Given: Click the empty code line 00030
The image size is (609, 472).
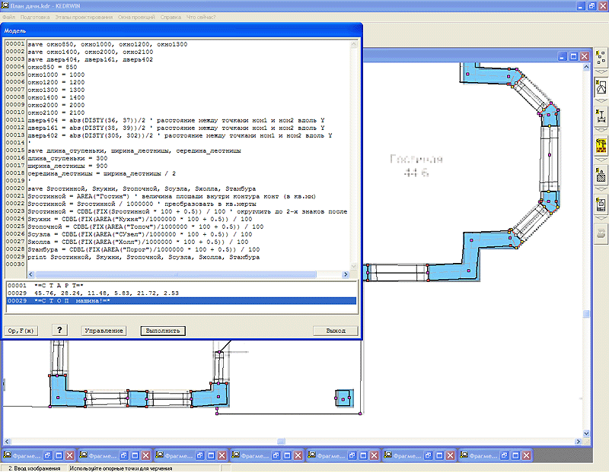Looking at the screenshot, I should (x=188, y=265).
